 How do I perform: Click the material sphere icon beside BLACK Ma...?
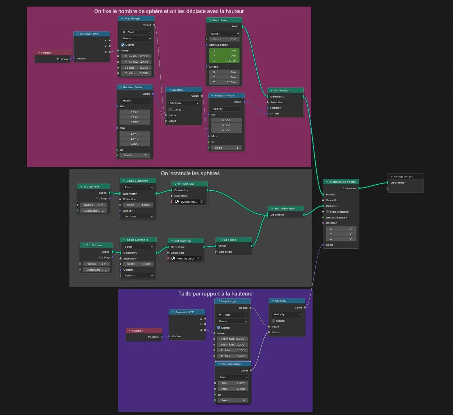[x=177, y=202]
